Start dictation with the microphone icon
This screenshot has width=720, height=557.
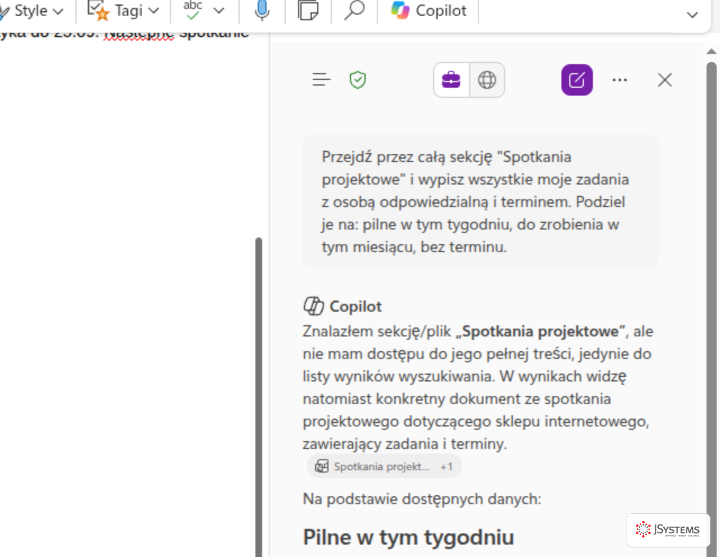click(x=262, y=10)
